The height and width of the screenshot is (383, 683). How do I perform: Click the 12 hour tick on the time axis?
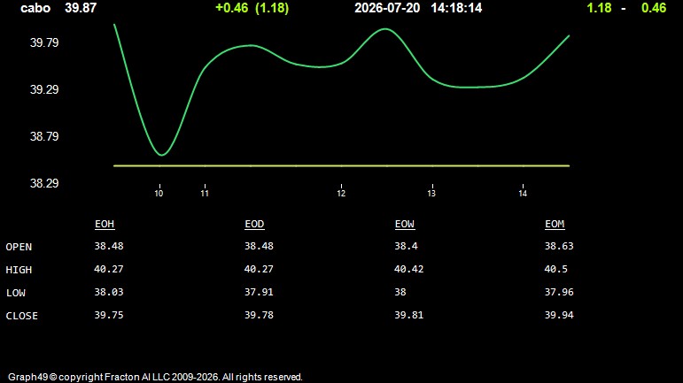point(341,193)
